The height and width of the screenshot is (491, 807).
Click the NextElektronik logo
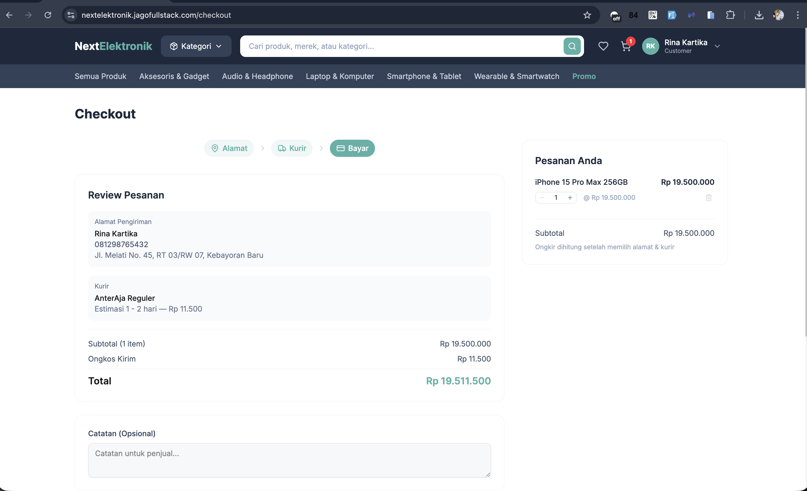pos(113,46)
